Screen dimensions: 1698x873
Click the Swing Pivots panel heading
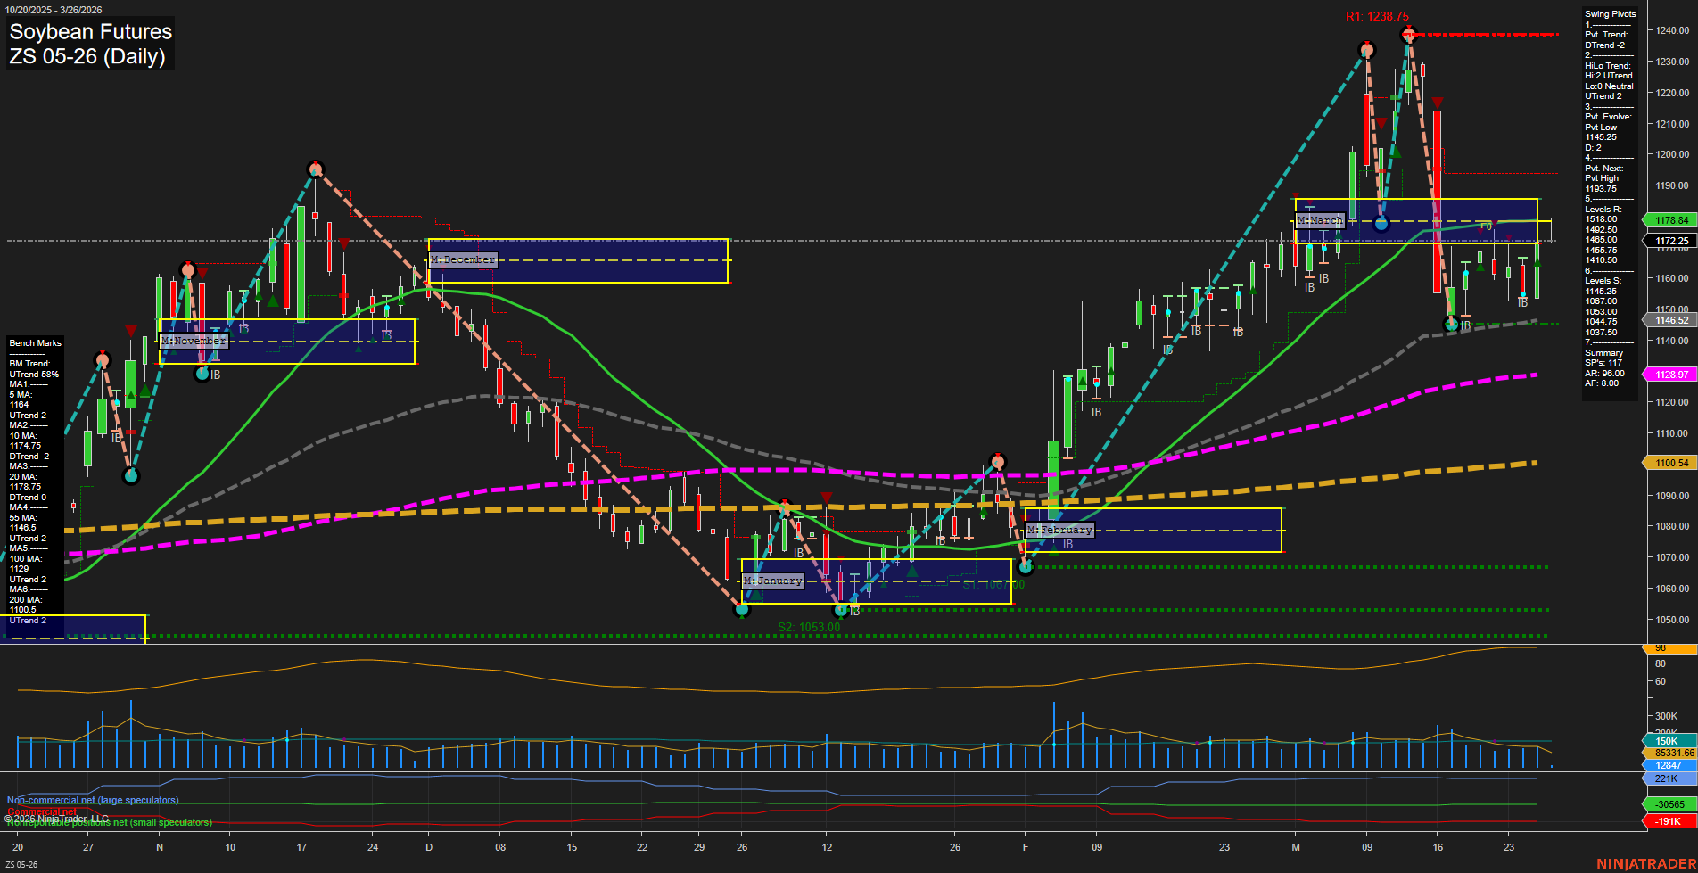coord(1611,14)
